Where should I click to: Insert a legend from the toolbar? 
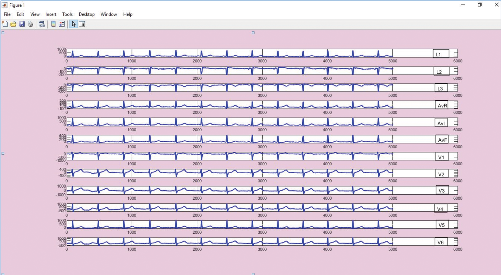coord(62,24)
